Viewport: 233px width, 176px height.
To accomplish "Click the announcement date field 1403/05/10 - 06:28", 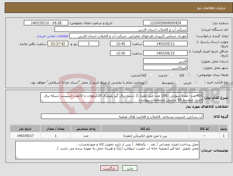I will tap(46, 23).
